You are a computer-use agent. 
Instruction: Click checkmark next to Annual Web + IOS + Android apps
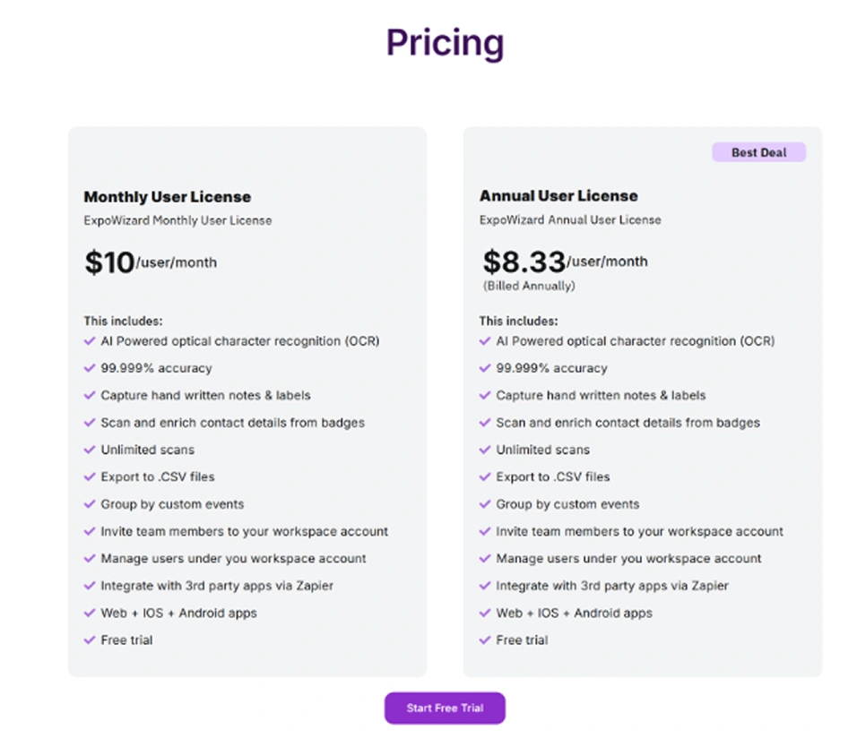click(485, 613)
